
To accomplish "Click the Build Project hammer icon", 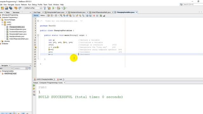I will tap(45, 8).
